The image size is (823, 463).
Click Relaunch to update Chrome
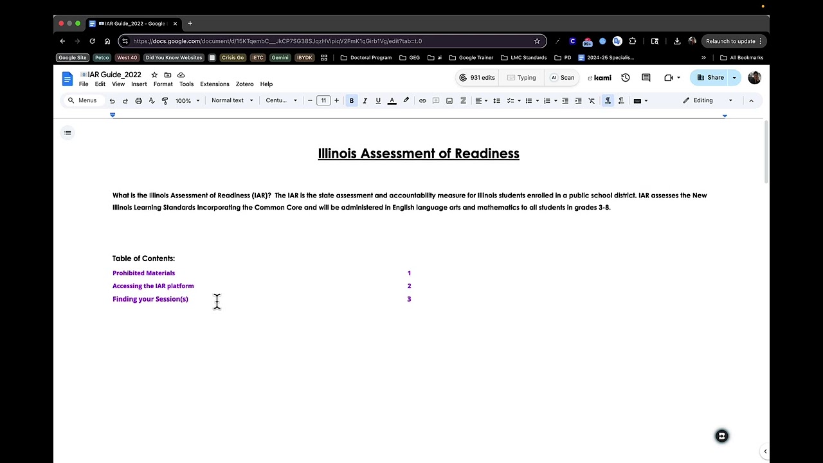point(734,41)
